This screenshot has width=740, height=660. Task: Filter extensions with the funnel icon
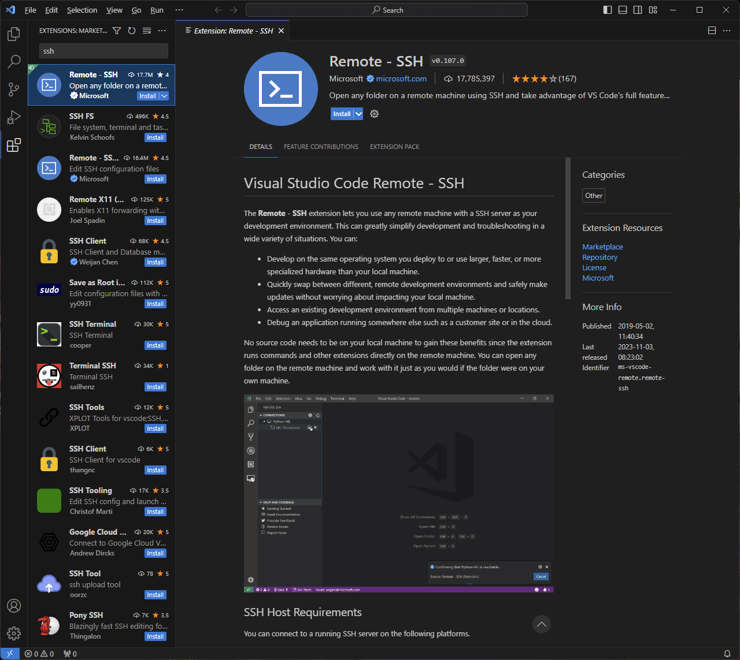117,31
